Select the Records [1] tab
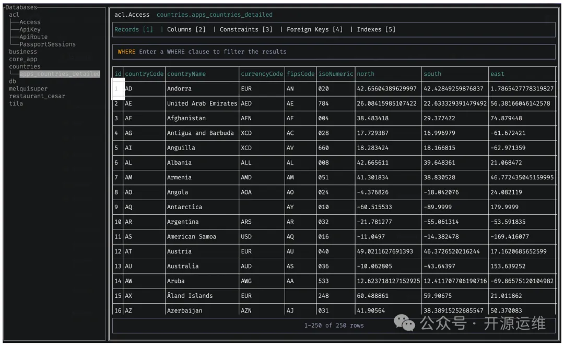 [x=134, y=29]
